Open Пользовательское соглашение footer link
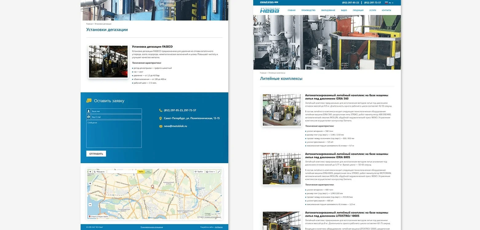The image size is (480, 230). click(x=152, y=227)
